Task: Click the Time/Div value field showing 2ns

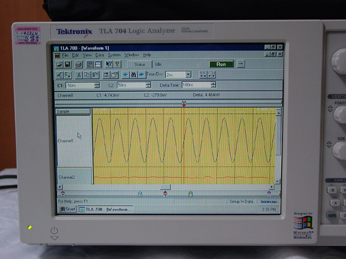Action: click(176, 75)
